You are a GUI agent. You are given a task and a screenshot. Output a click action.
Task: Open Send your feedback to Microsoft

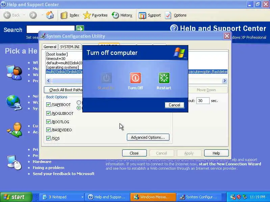pos(63,174)
